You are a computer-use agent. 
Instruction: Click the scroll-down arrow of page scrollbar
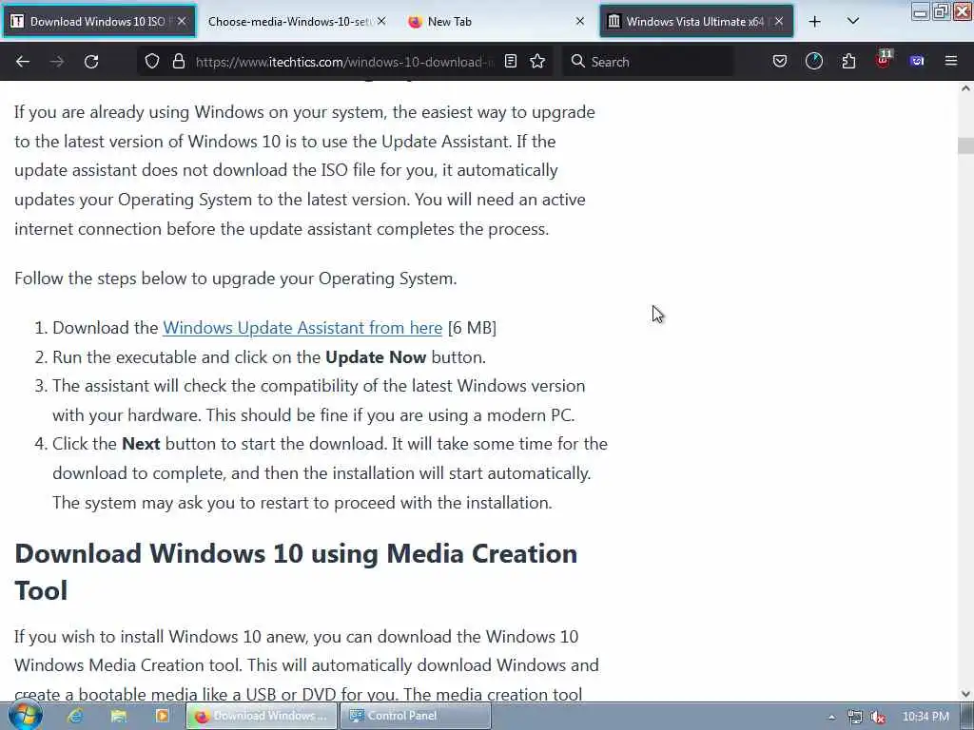click(965, 694)
